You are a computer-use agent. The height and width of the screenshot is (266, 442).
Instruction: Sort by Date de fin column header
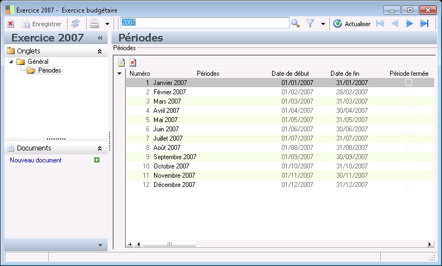coord(345,74)
